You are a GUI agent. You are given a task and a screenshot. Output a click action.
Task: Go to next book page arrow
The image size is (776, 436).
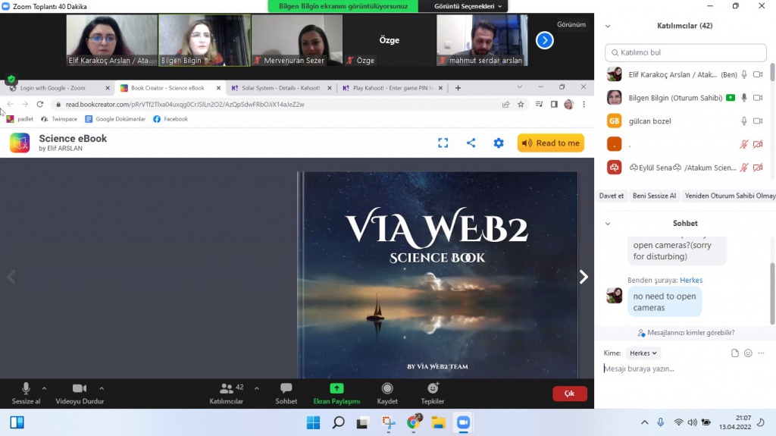tap(584, 277)
